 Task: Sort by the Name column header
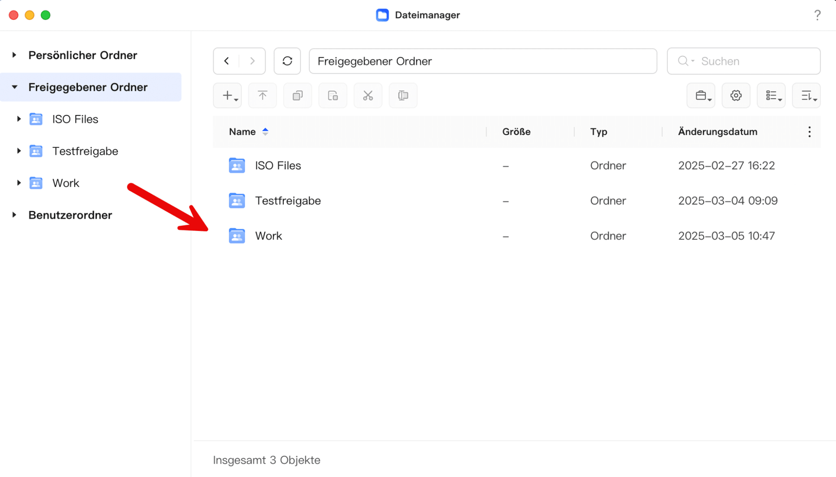click(x=242, y=132)
